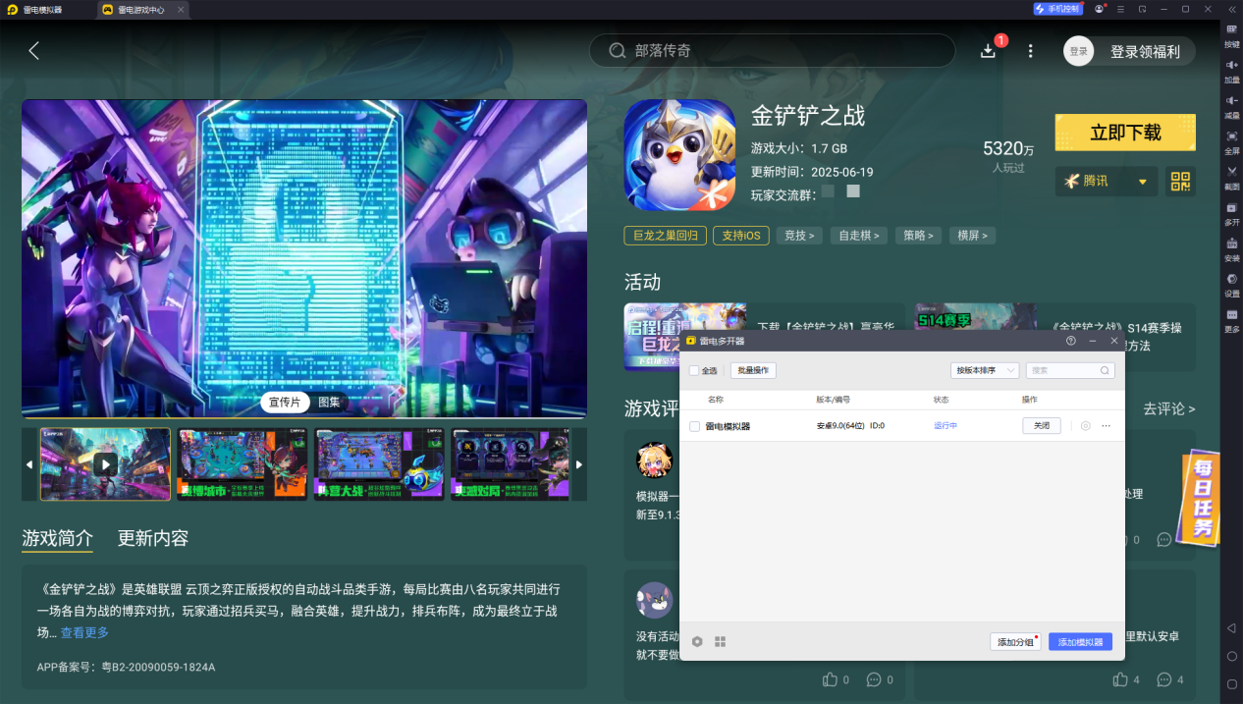This screenshot has height=704, width=1243.
Task: Click 关闭 button for 雷电模拟器 instance
Action: pos(1042,426)
